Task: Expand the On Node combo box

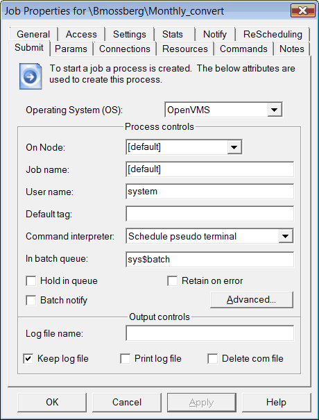Action: (234, 146)
